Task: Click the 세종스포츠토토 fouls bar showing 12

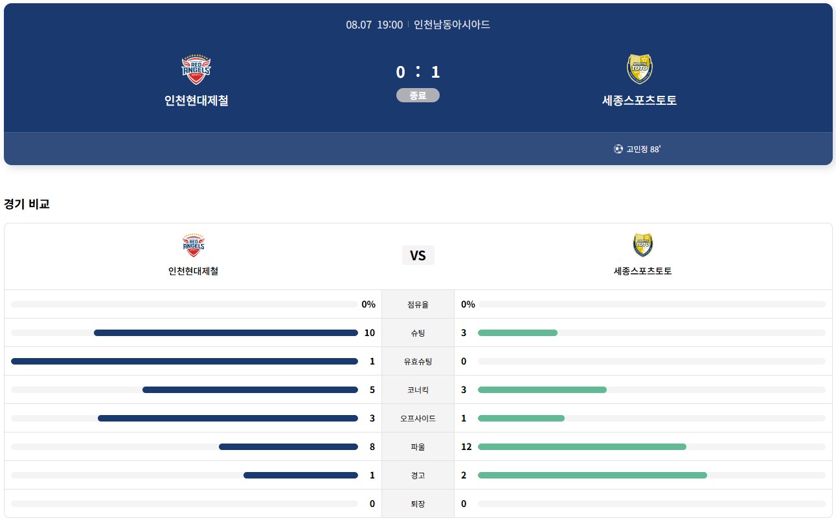Action: click(x=582, y=447)
